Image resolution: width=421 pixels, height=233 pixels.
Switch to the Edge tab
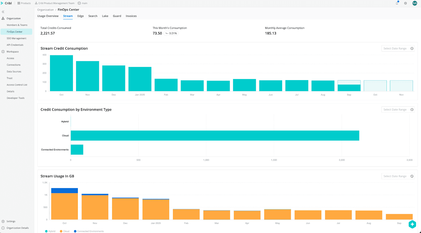[81, 16]
